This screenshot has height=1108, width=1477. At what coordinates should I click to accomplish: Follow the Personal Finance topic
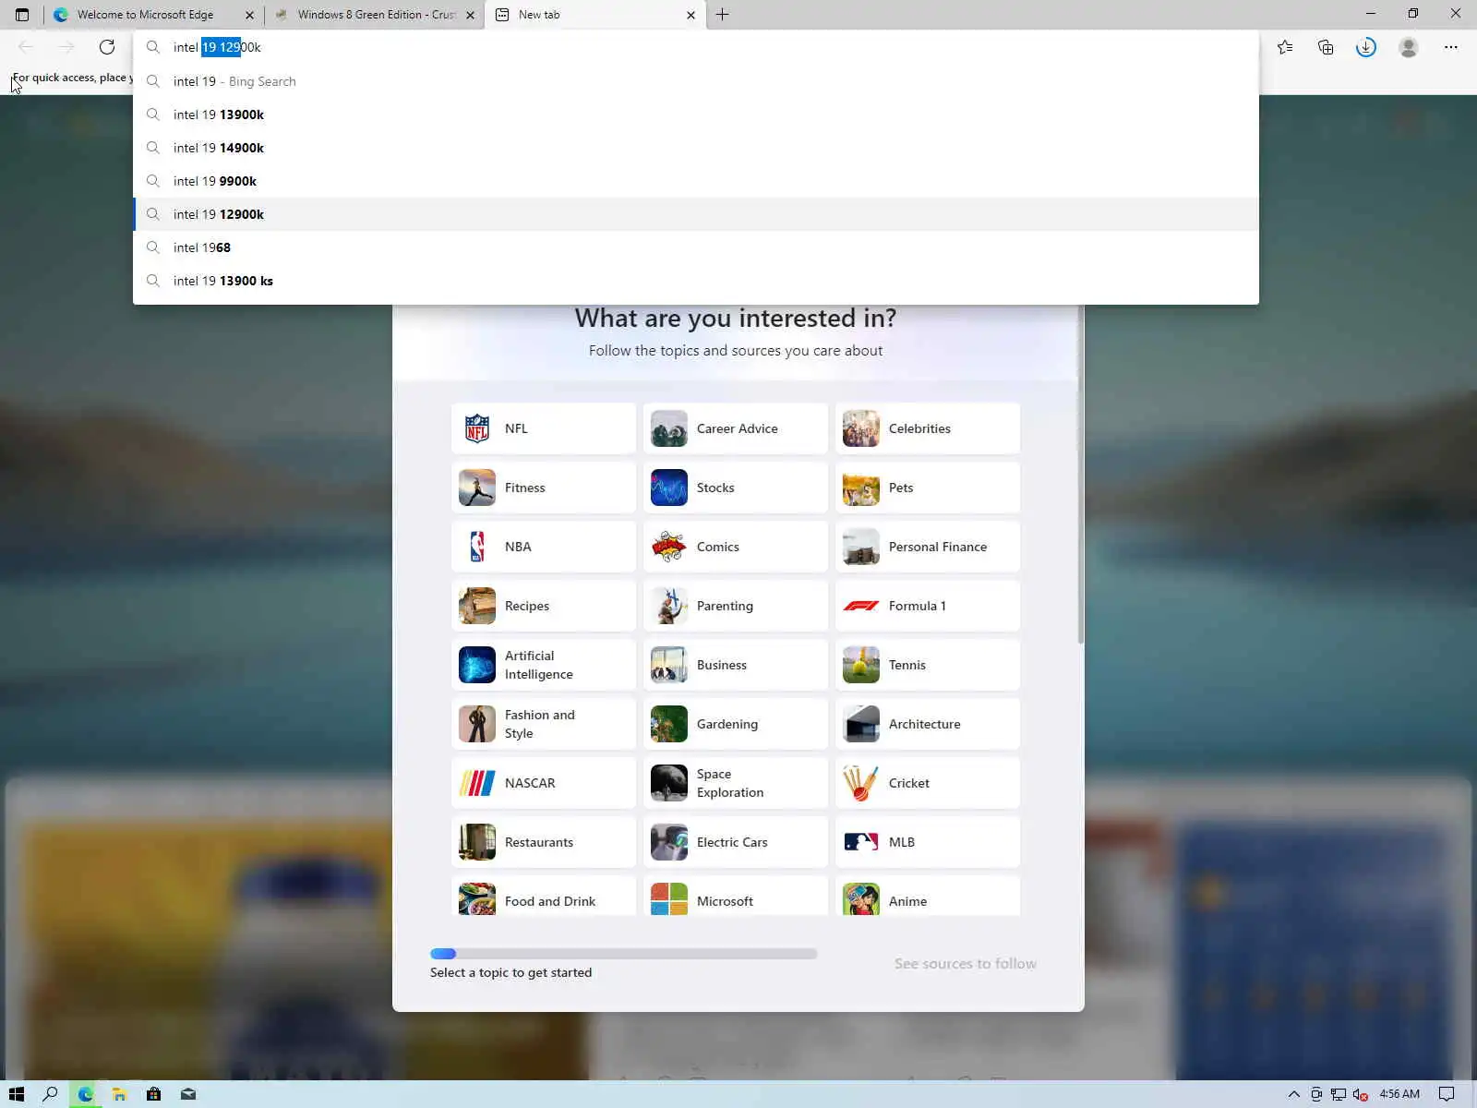tap(928, 547)
